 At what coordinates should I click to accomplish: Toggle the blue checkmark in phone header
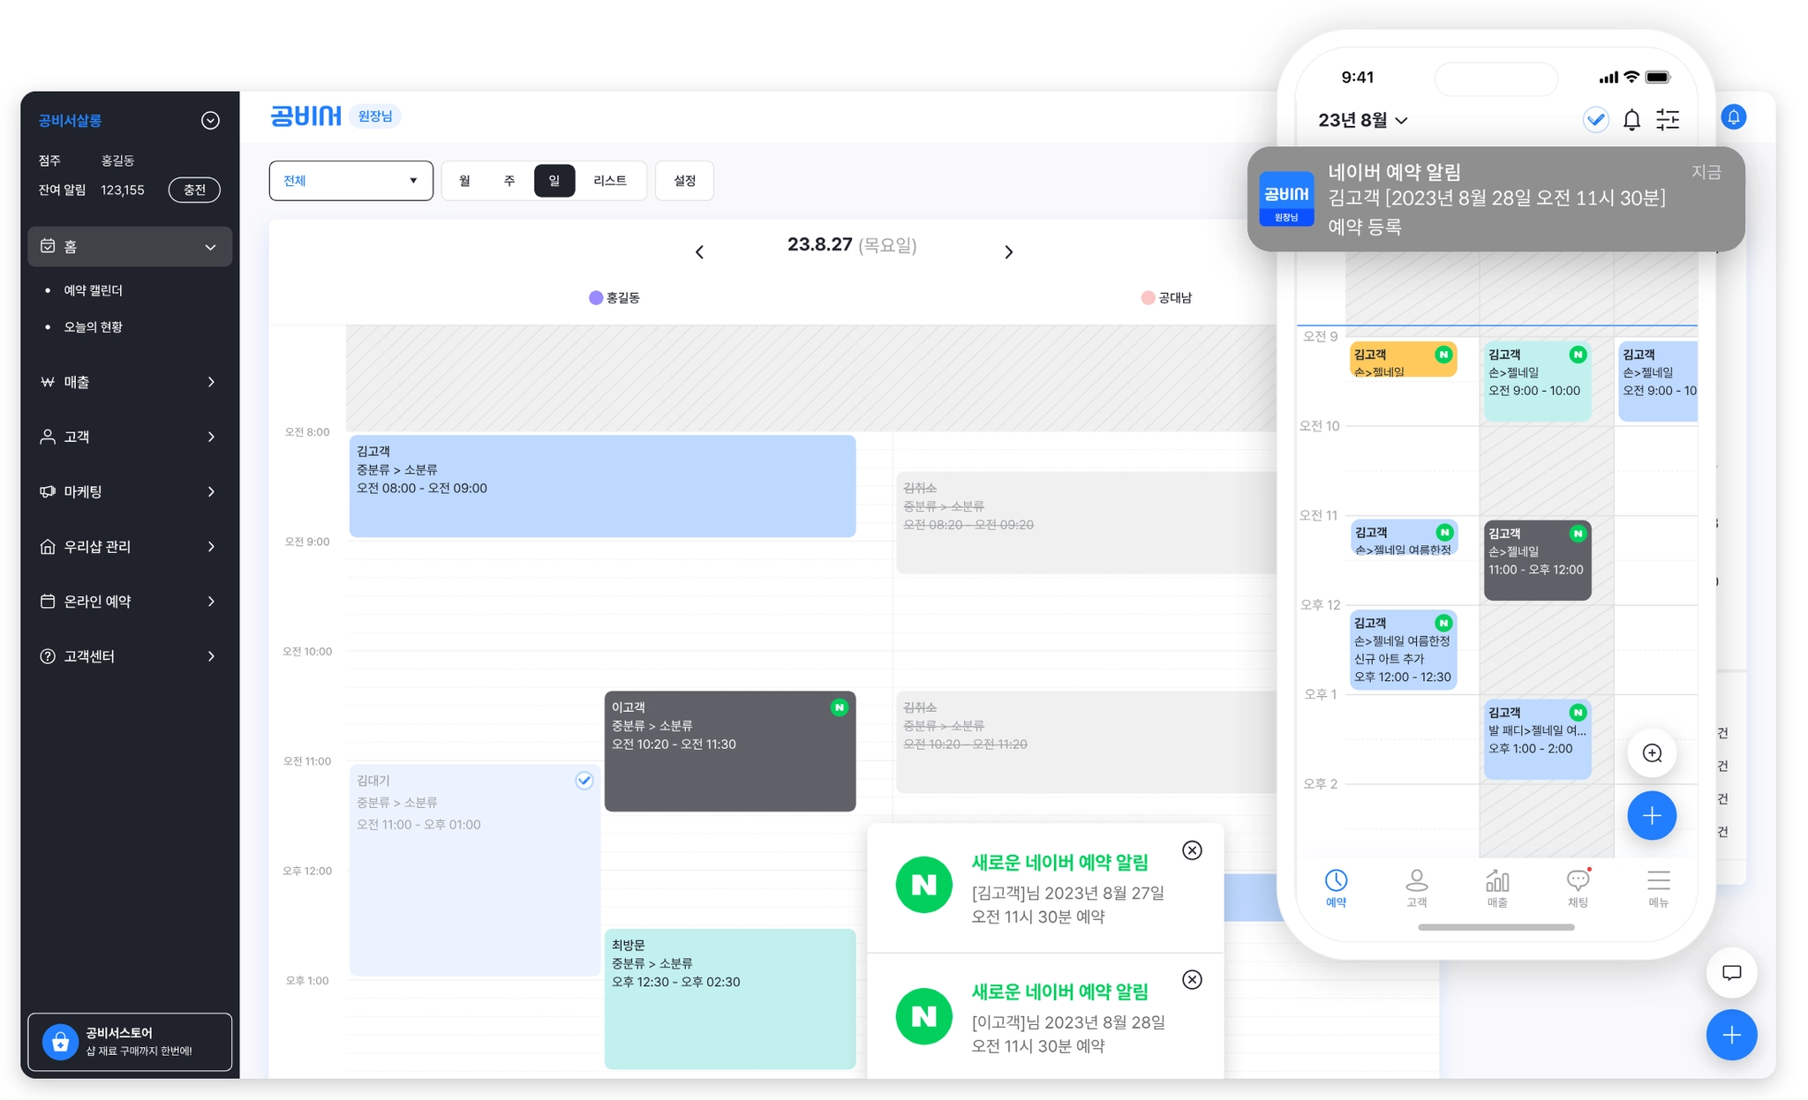(1595, 119)
